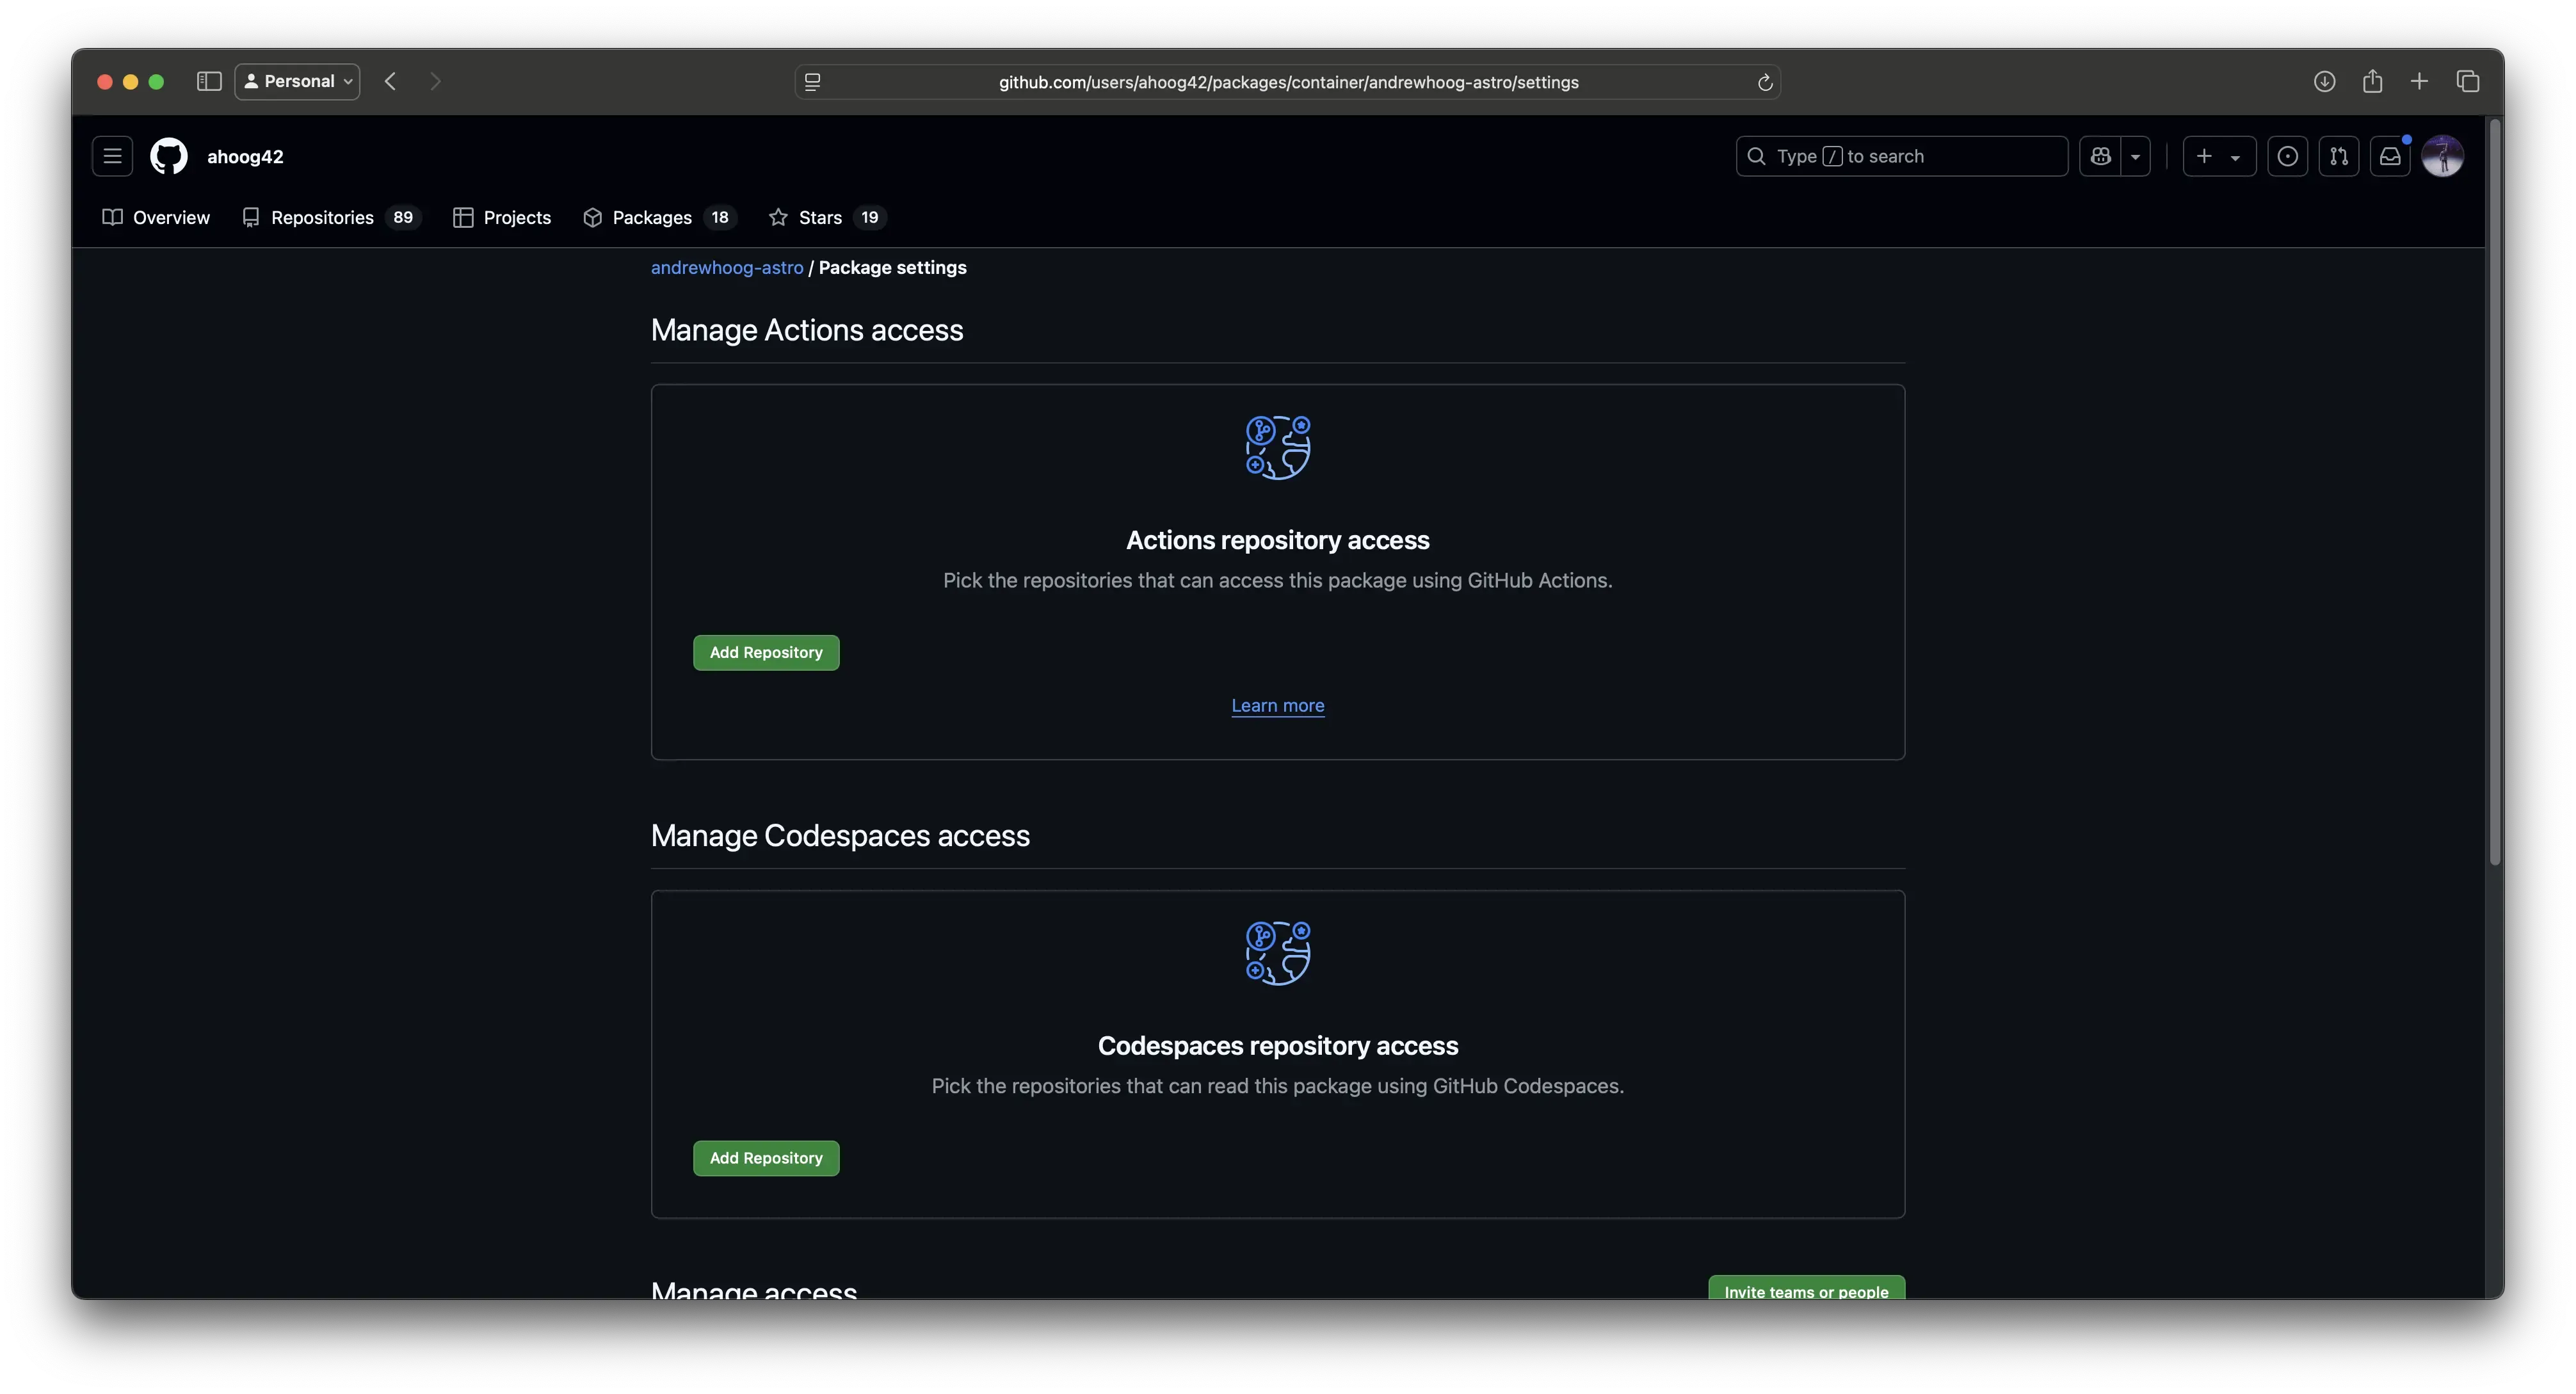Click the Stars count badge 19
The image size is (2576, 1394).
tap(870, 217)
